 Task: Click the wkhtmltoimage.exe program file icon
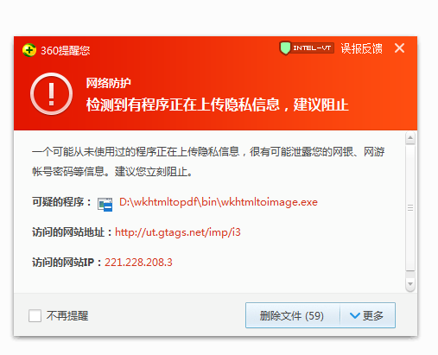[x=105, y=205]
